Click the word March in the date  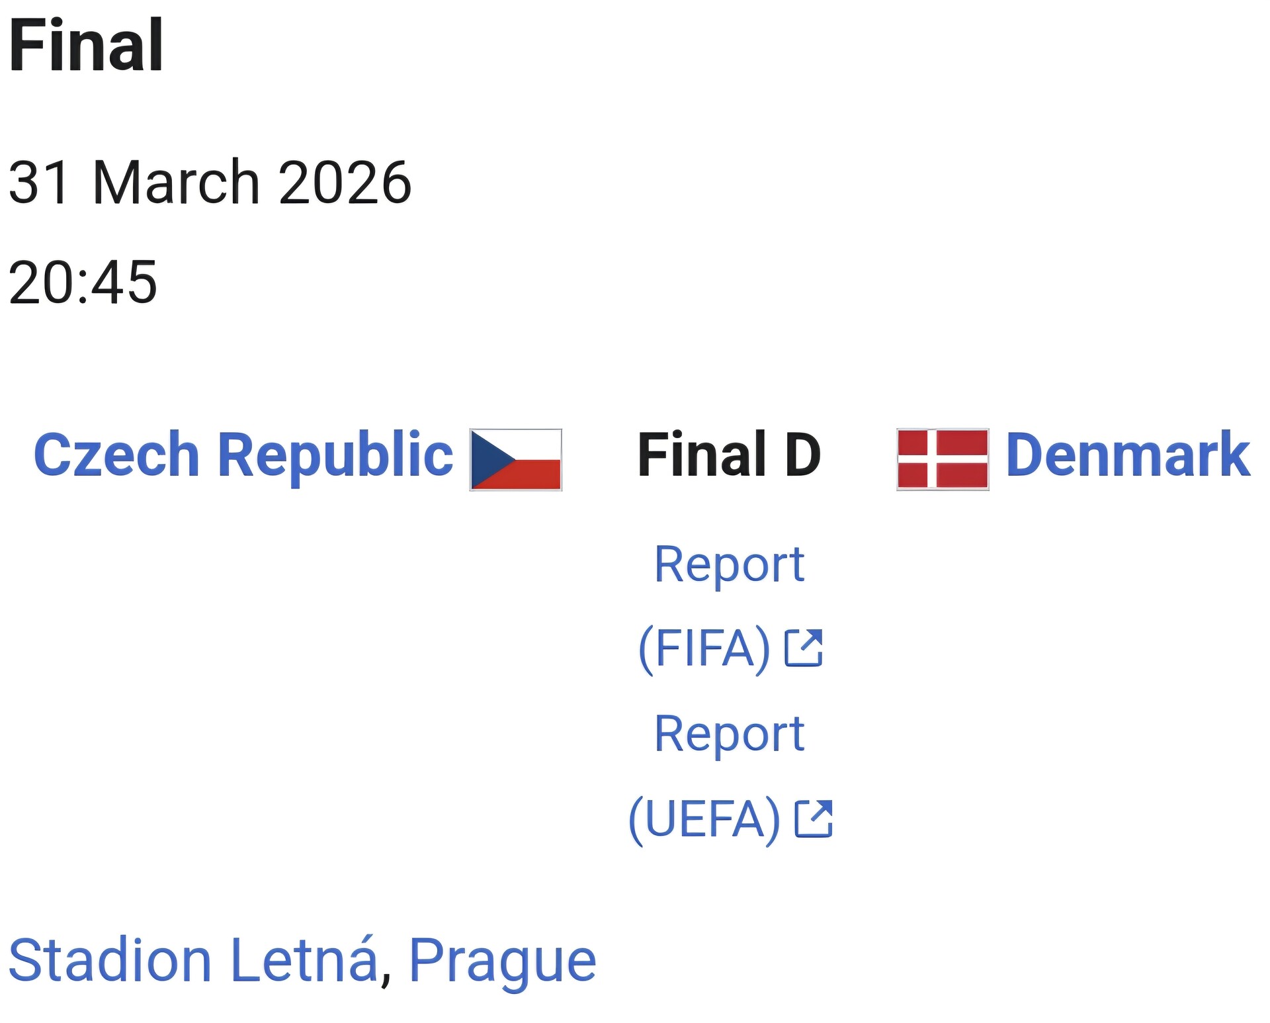coord(177,182)
